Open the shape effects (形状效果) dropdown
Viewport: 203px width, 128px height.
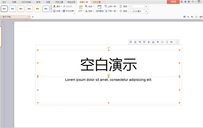click(69, 11)
